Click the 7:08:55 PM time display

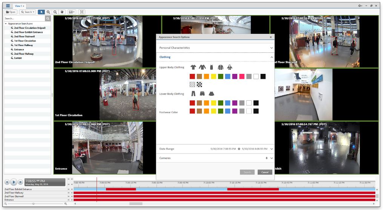point(45,182)
